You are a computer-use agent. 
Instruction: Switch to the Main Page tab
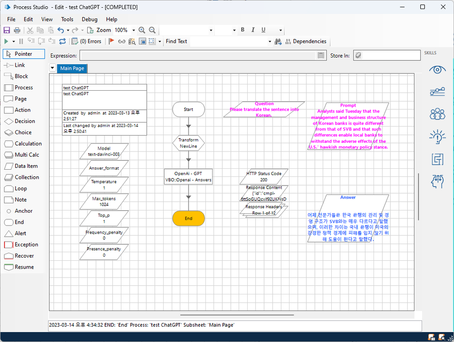click(72, 68)
